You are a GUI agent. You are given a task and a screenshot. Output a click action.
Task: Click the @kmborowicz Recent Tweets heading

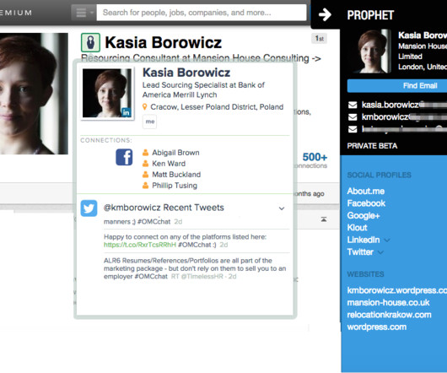(x=164, y=208)
